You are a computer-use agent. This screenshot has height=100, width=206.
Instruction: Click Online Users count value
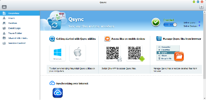coord(199,22)
